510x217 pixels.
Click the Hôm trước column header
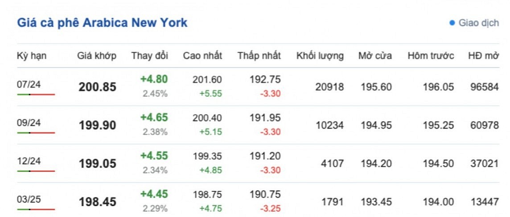click(x=431, y=56)
